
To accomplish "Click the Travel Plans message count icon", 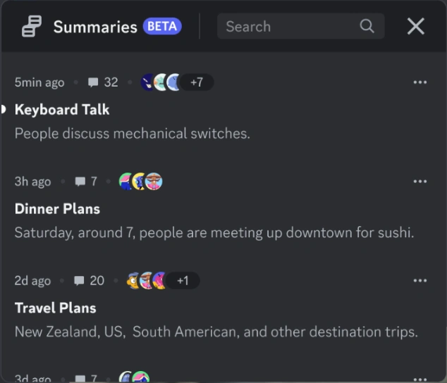I will tap(80, 281).
